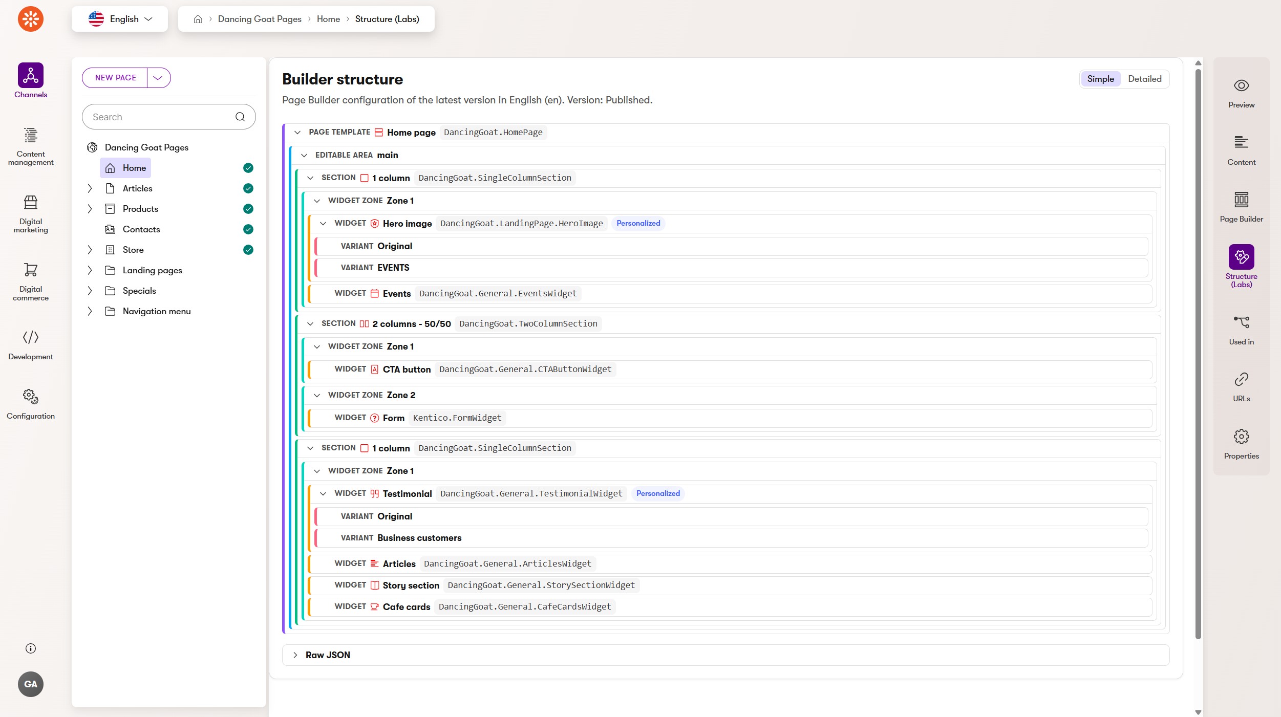Viewport: 1281px width, 717px height.
Task: Open the Used in icon
Action: pos(1241,322)
